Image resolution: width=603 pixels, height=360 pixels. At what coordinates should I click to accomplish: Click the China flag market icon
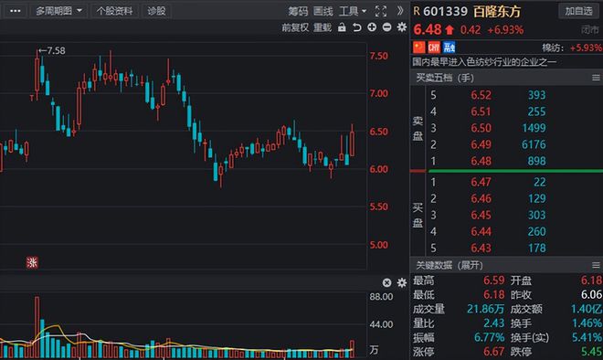coord(418,48)
